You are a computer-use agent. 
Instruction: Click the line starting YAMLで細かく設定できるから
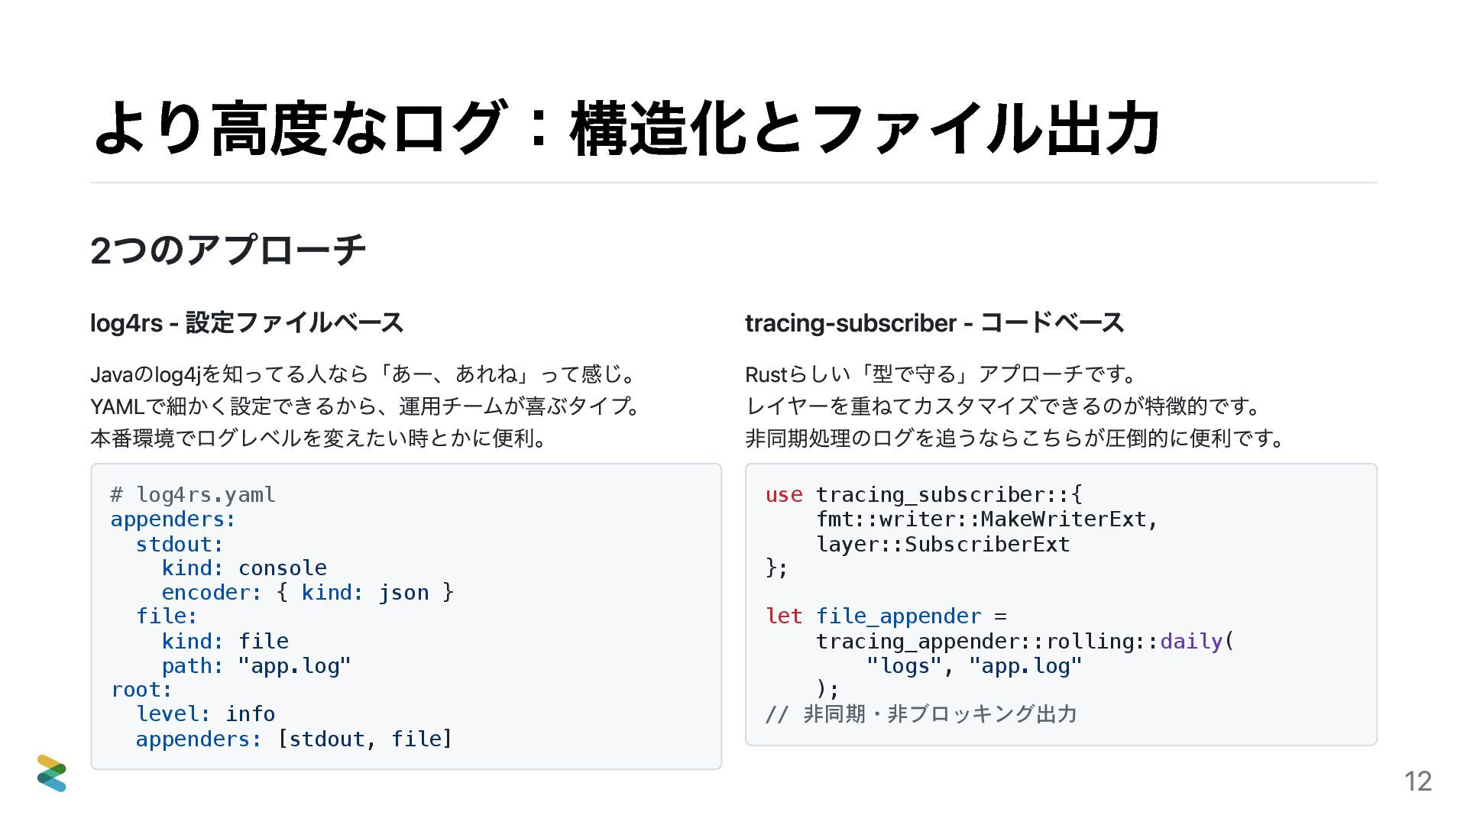coord(367,406)
